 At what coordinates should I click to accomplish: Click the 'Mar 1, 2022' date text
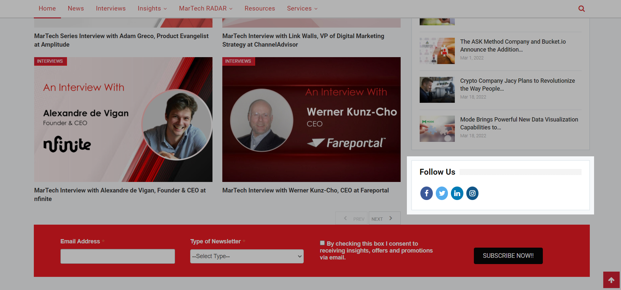tap(472, 58)
